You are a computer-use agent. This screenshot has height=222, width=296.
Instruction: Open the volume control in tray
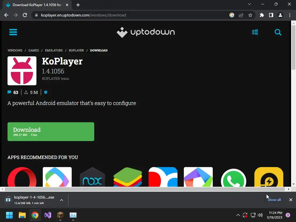tap(260, 215)
